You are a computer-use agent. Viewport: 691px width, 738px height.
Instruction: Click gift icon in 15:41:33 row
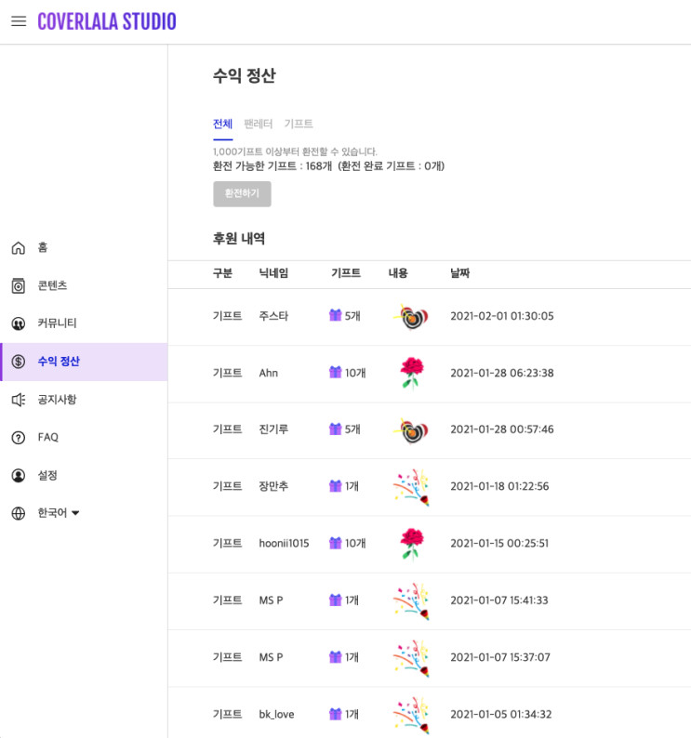335,600
